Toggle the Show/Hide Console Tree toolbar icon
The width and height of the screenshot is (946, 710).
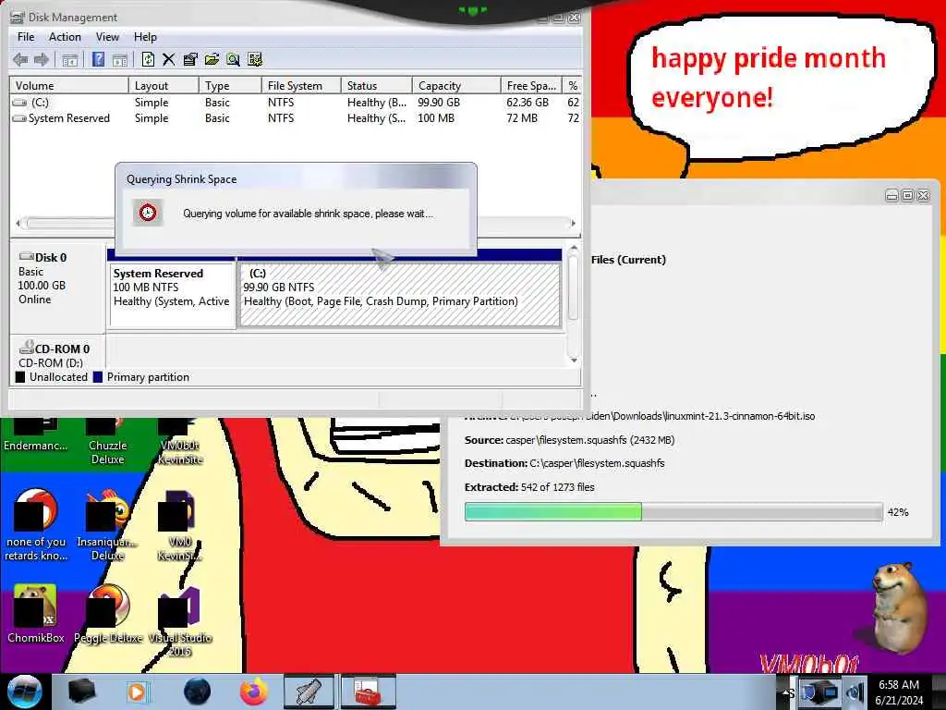(x=70, y=59)
